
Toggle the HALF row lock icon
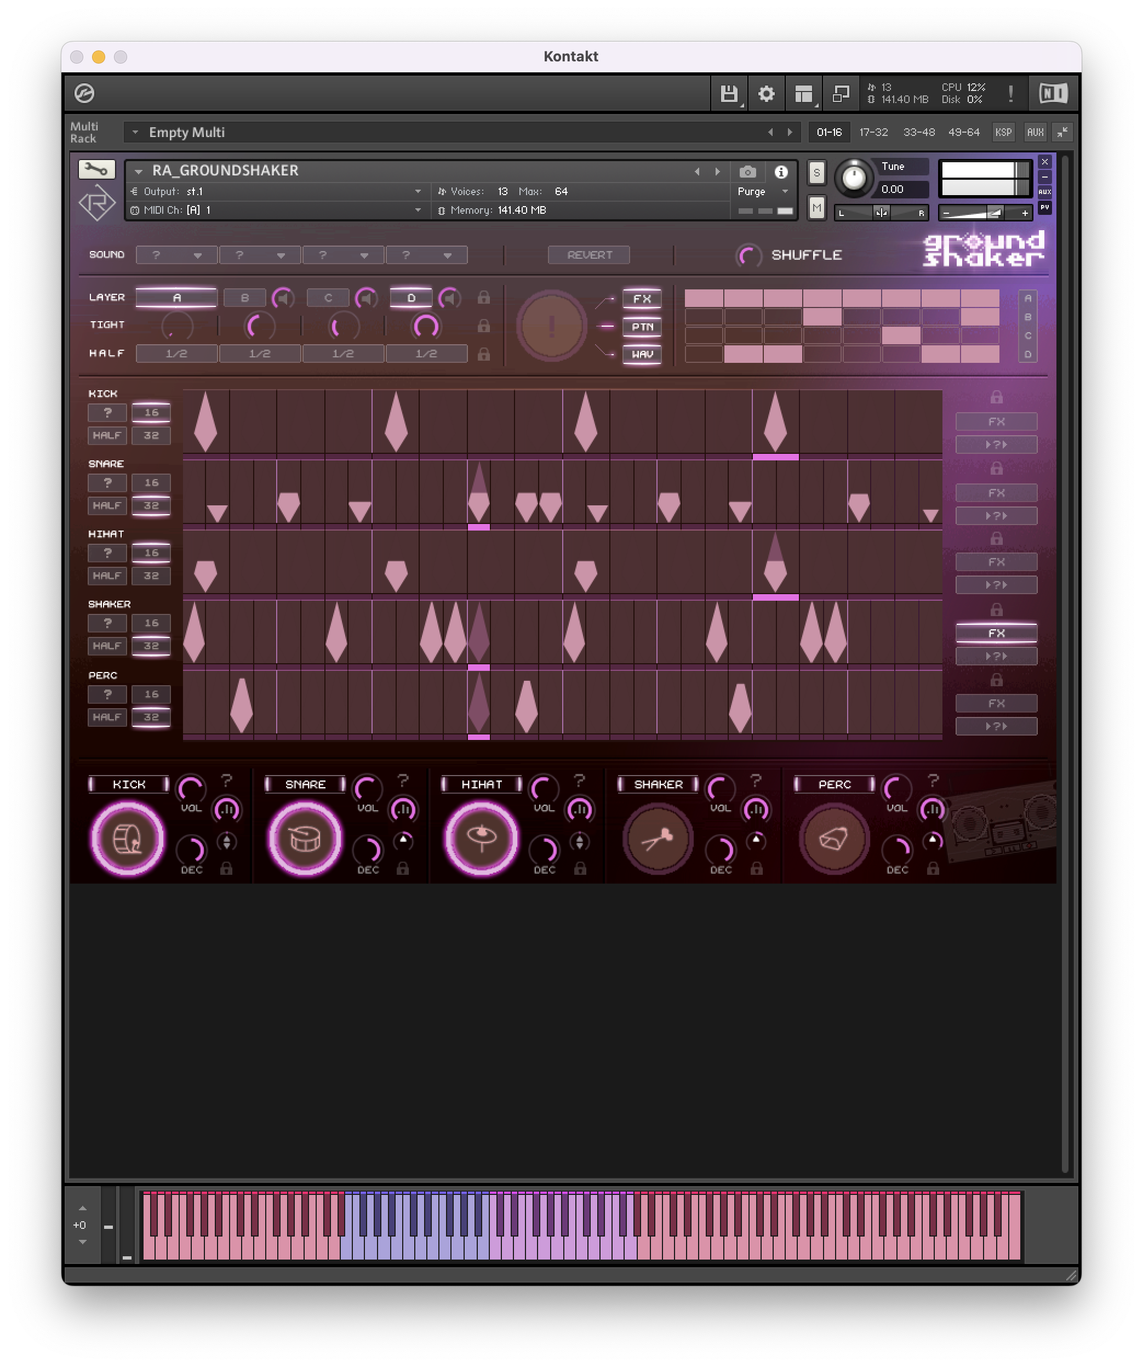[x=484, y=354]
